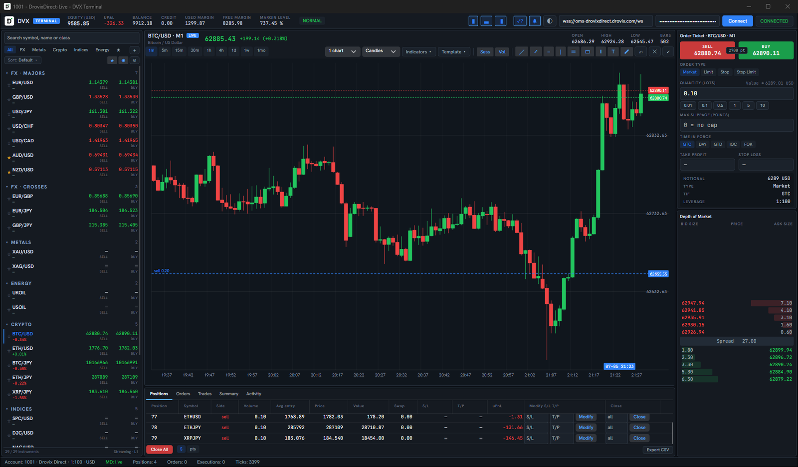Viewport: 798px width, 467px height.
Task: Open the Indicators dropdown
Action: click(x=419, y=52)
